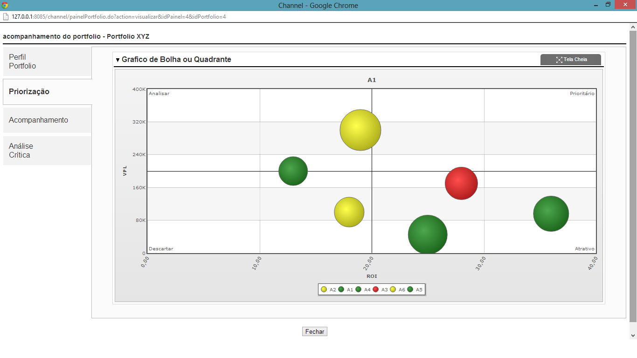Image resolution: width=637 pixels, height=358 pixels.
Task: Click the A2 yellow legend marker
Action: coord(324,289)
